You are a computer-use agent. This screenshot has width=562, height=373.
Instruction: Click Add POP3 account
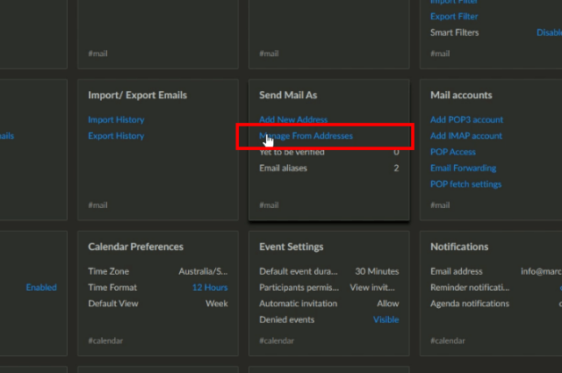[x=466, y=119]
